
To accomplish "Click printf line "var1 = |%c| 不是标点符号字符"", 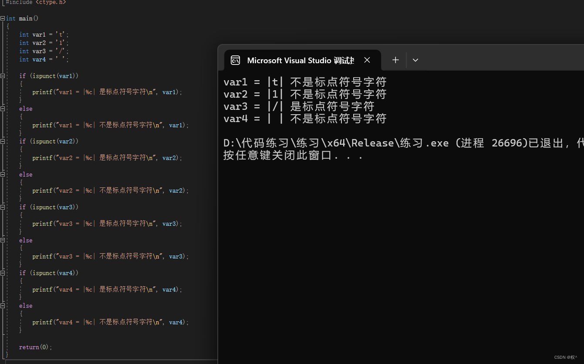I will point(111,125).
